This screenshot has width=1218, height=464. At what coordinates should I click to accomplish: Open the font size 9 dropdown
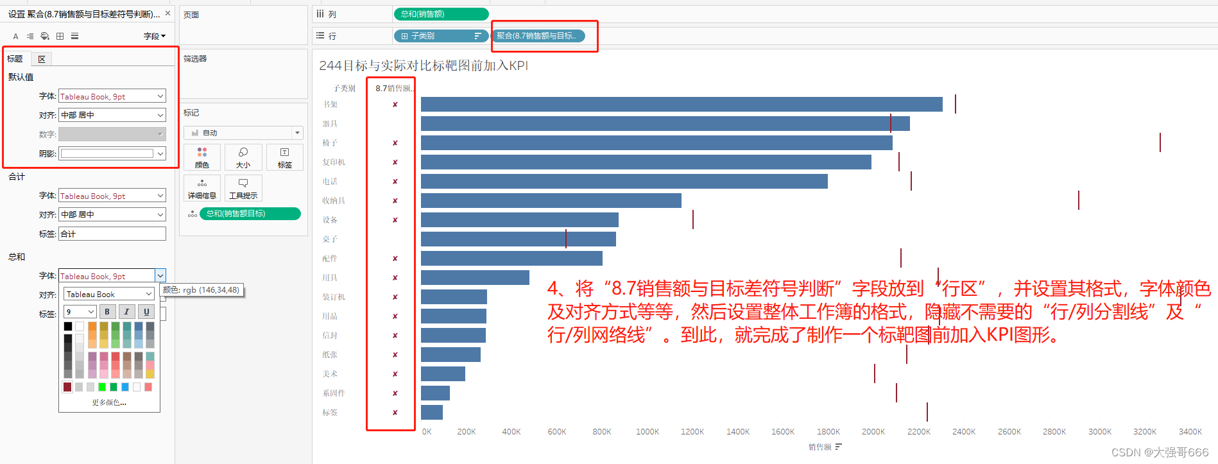[80, 312]
